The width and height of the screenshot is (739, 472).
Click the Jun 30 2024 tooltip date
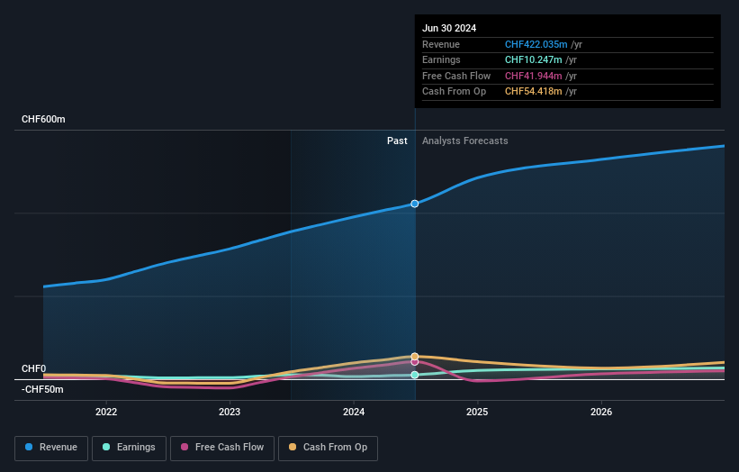[449, 28]
